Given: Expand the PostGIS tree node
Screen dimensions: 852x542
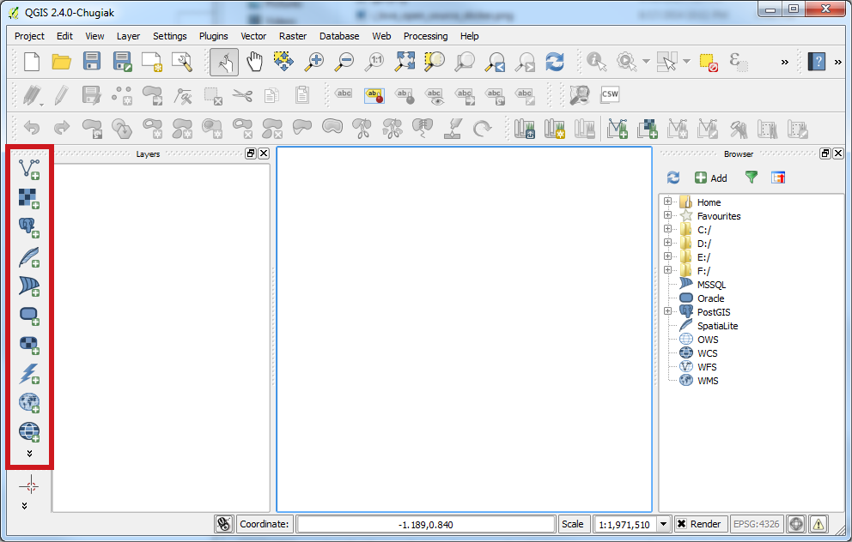Looking at the screenshot, I should (x=667, y=312).
